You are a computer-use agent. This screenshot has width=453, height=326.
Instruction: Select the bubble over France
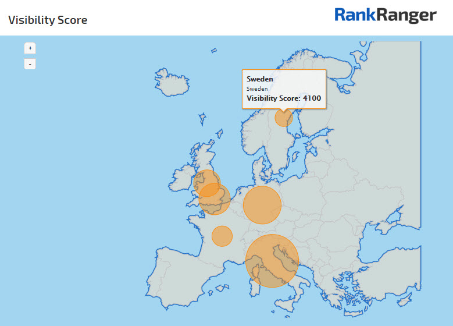222,236
